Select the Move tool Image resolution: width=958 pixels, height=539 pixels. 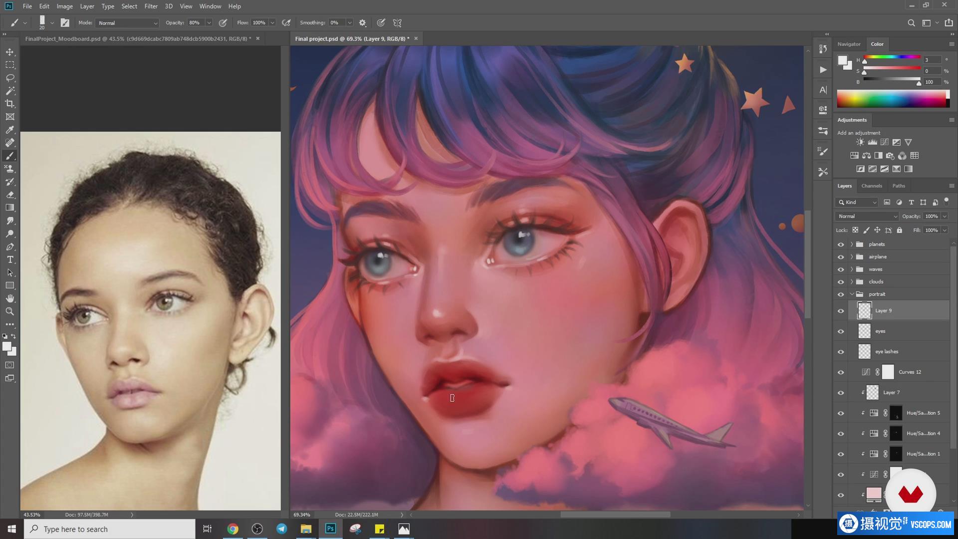(10, 52)
